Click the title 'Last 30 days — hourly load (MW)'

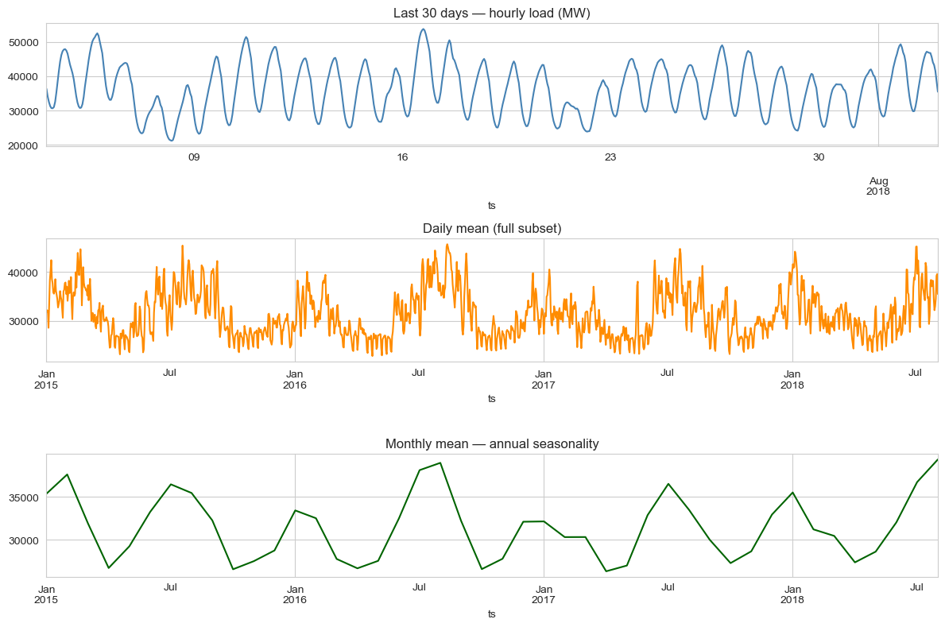click(493, 13)
